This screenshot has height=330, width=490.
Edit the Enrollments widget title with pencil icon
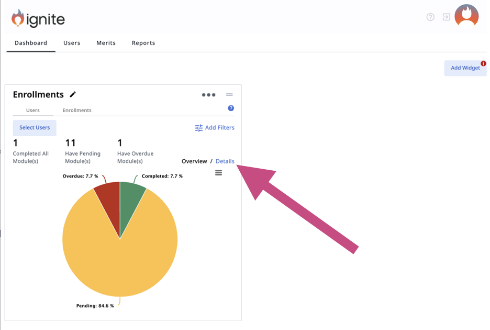(x=73, y=95)
